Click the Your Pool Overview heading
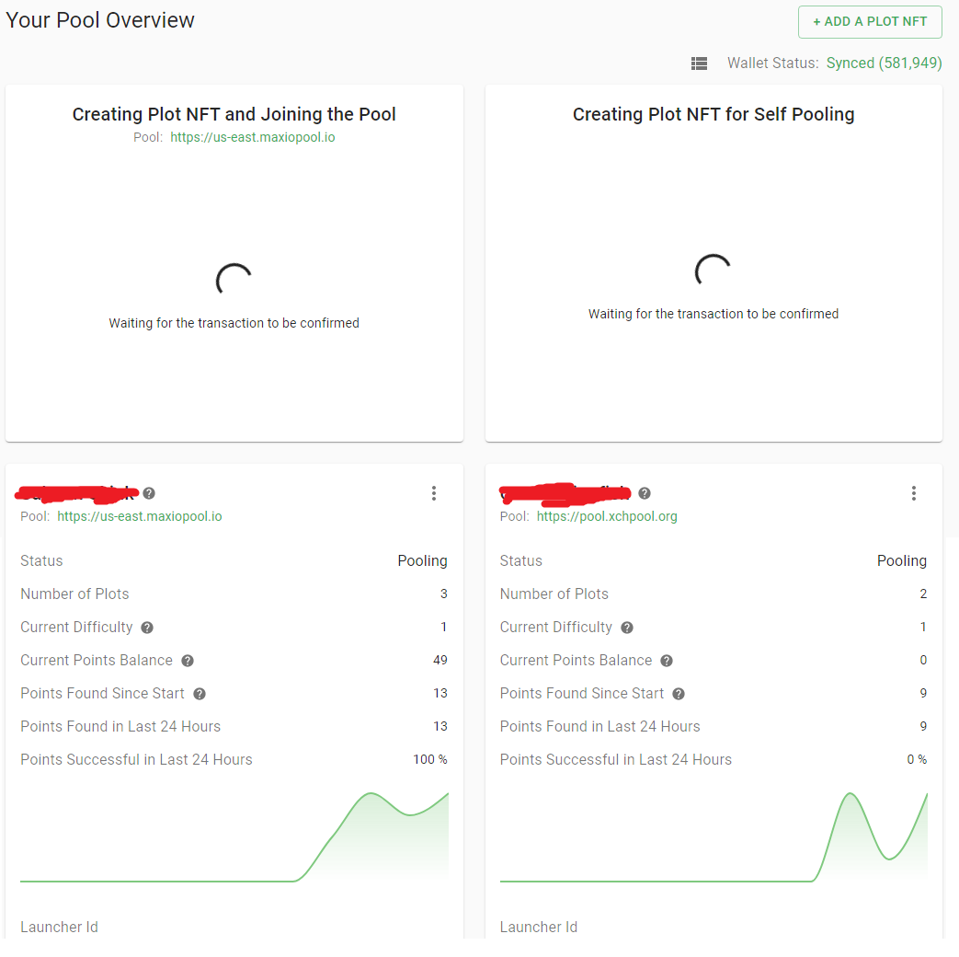 (x=99, y=19)
